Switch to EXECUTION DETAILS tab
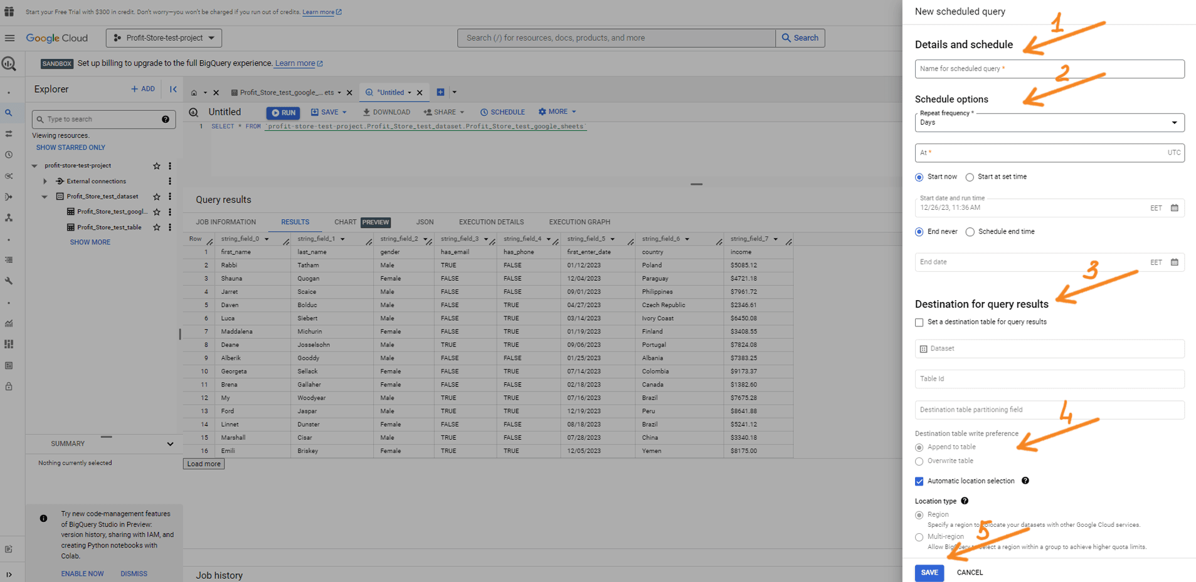This screenshot has width=1196, height=582. point(491,222)
